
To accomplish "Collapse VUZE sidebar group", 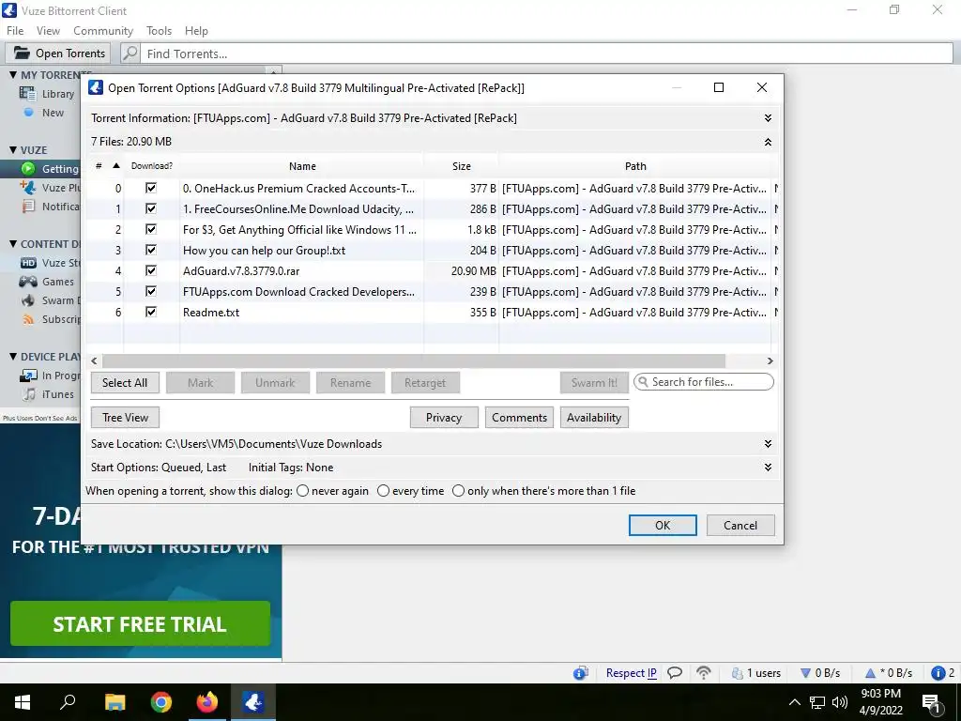I will tap(13, 150).
